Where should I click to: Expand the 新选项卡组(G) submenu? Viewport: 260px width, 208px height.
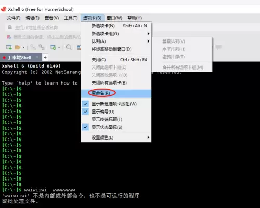click(x=116, y=34)
